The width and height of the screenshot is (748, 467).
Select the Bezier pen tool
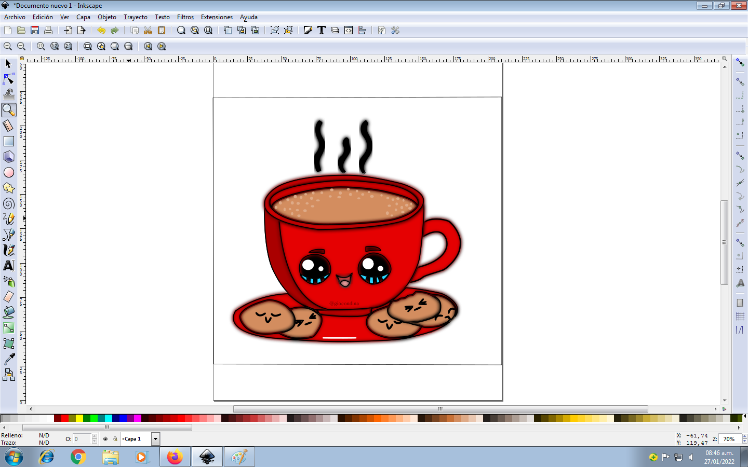point(8,235)
